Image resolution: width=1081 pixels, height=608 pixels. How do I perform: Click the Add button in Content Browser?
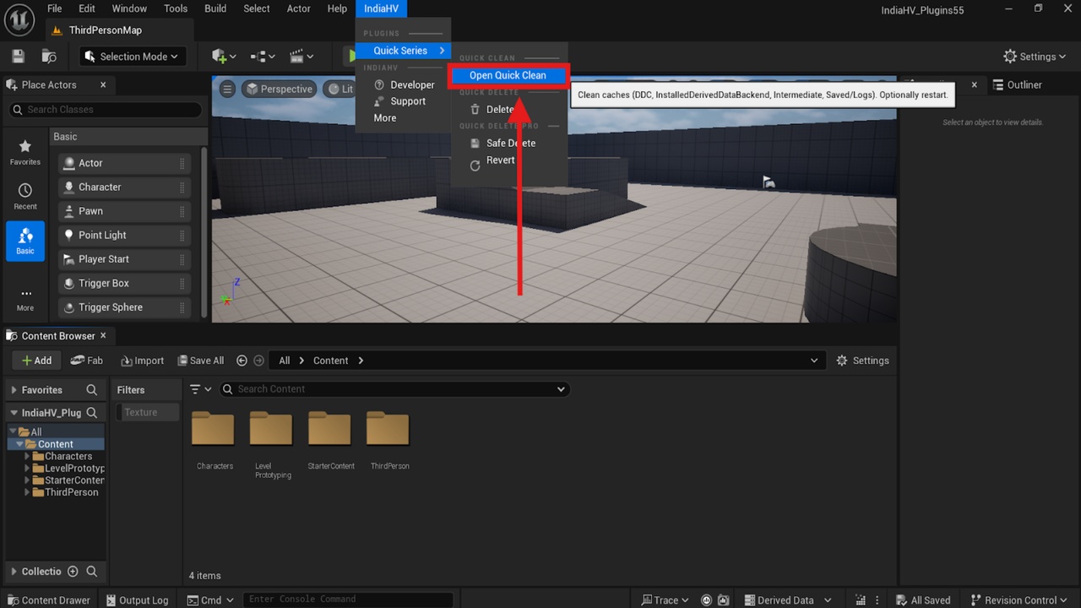click(36, 361)
